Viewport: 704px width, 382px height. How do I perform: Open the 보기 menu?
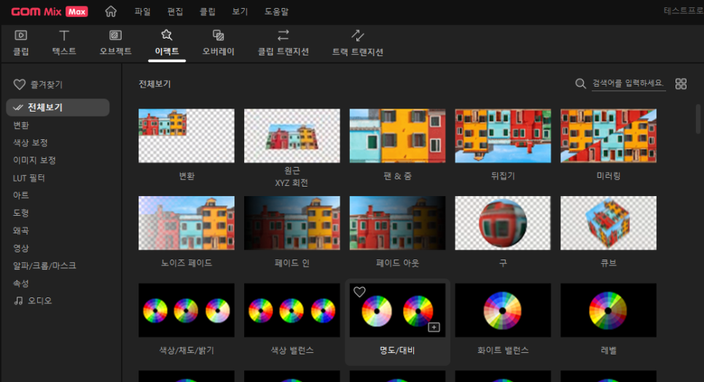(x=240, y=12)
